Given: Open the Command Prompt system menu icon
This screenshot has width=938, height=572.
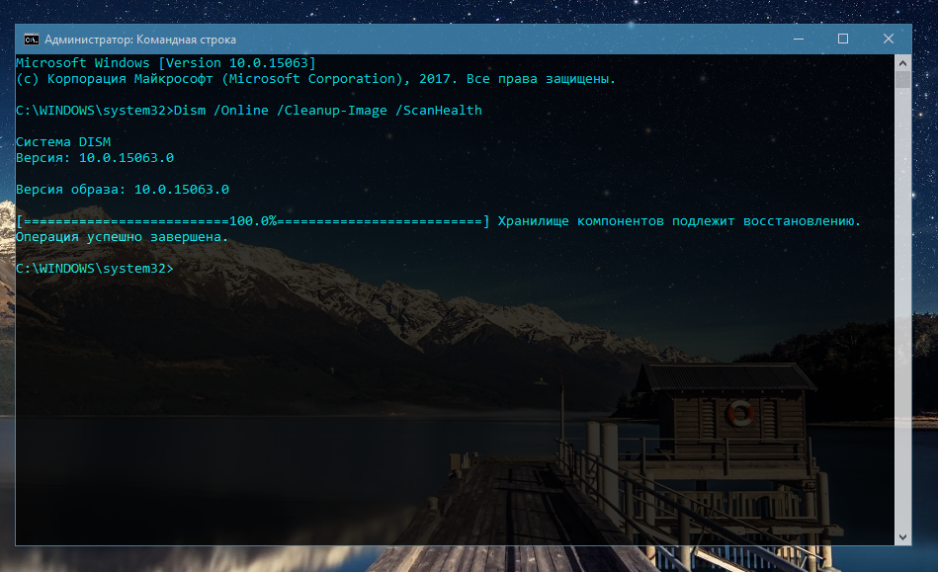Looking at the screenshot, I should click(x=31, y=40).
